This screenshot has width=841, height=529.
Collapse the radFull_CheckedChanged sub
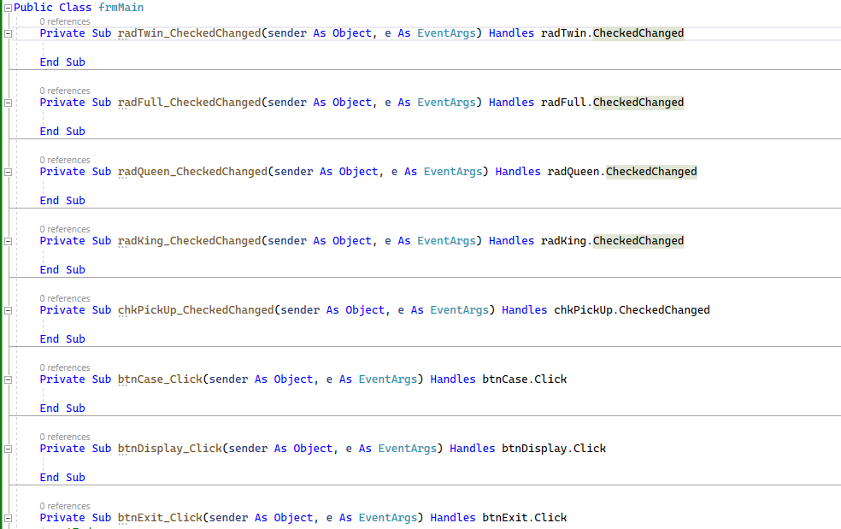coord(7,103)
